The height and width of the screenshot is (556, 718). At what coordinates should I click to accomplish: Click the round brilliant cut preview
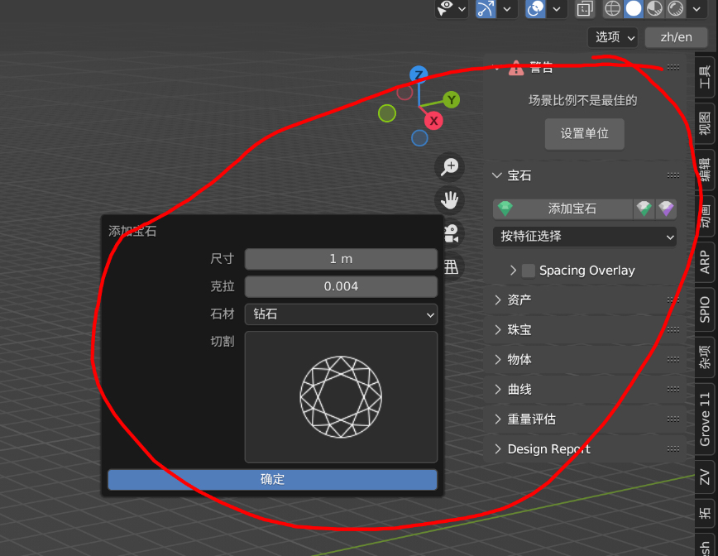tap(341, 397)
